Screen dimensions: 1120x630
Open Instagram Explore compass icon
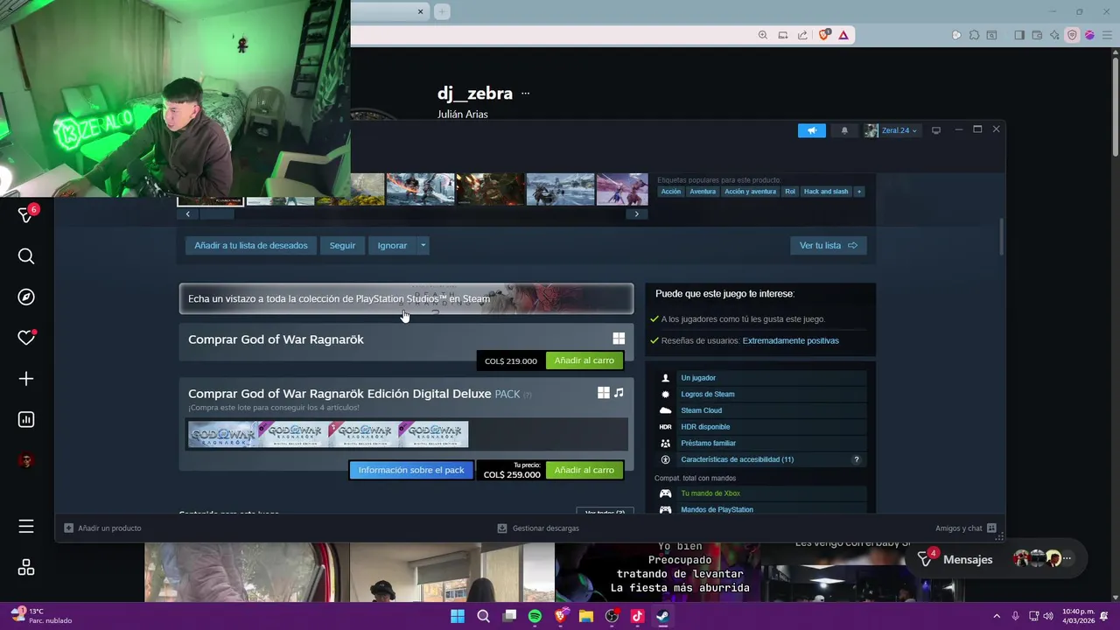[26, 297]
